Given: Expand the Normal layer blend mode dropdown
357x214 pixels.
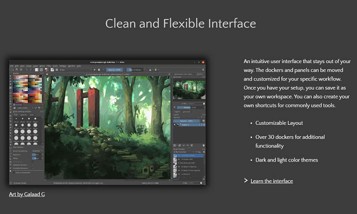Looking at the screenshot, I should coord(186,117).
